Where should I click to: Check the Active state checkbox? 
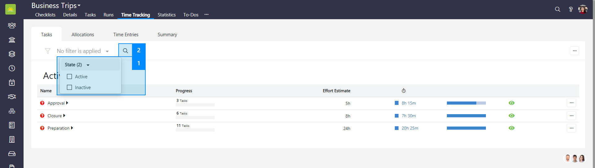click(x=69, y=76)
